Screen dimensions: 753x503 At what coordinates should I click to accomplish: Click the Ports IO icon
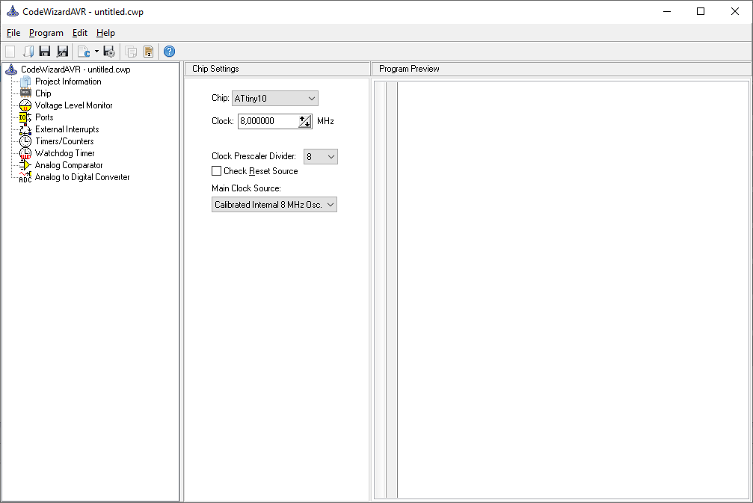25,117
